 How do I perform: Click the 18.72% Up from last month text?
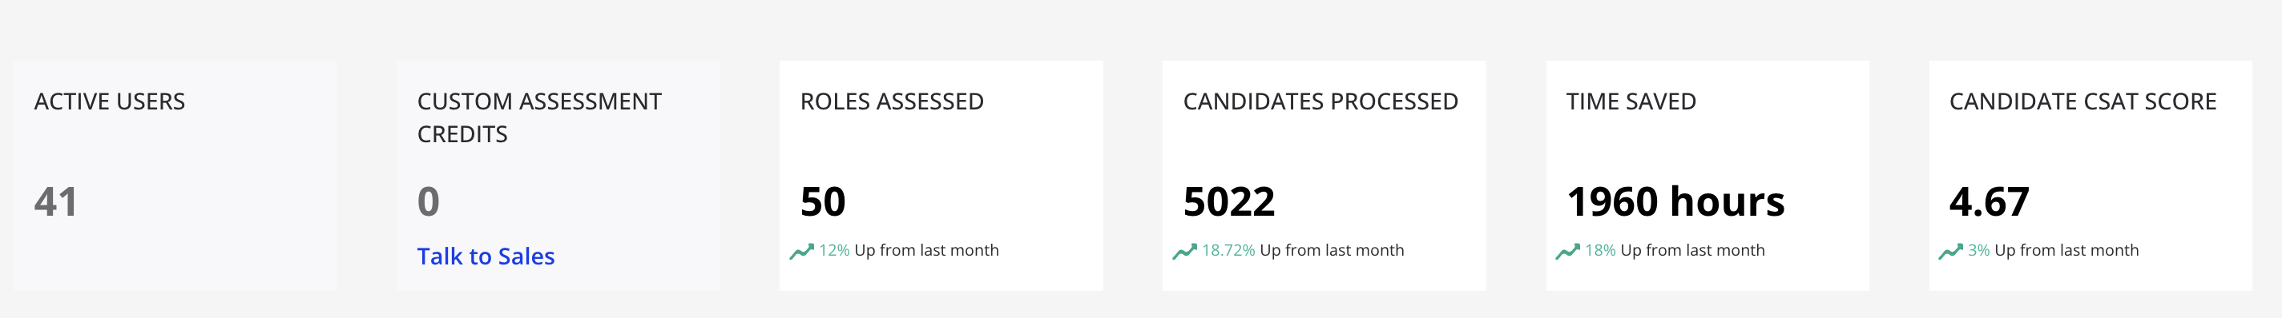click(x=1303, y=251)
